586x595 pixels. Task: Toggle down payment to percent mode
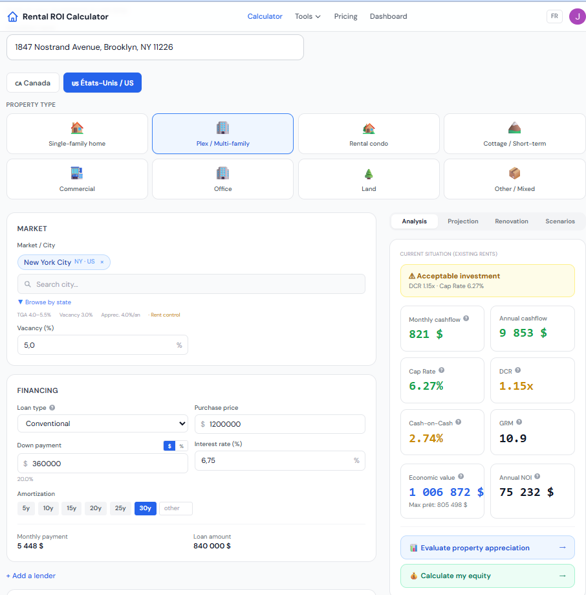182,446
